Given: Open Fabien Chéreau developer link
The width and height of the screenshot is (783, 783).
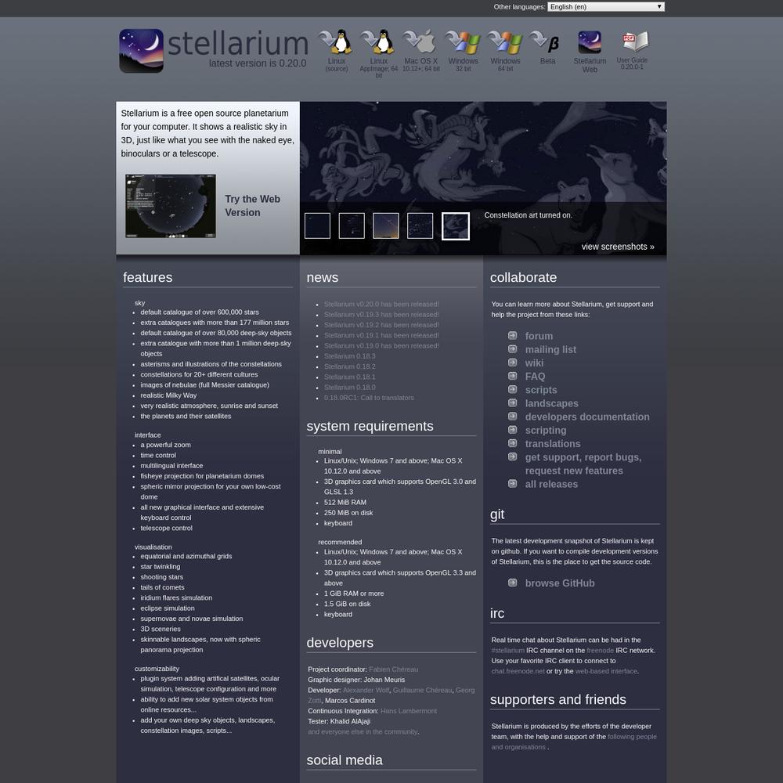Looking at the screenshot, I should click(394, 669).
